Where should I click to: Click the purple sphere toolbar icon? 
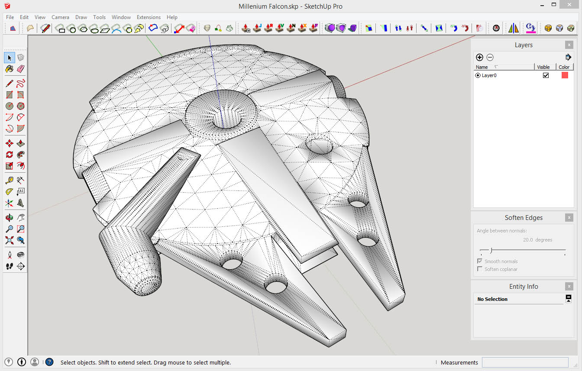pyautogui.click(x=330, y=28)
